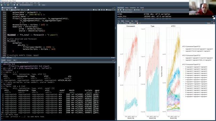Switch to the Console tab
Screen dimensions: 216x121
click(x=3, y=60)
